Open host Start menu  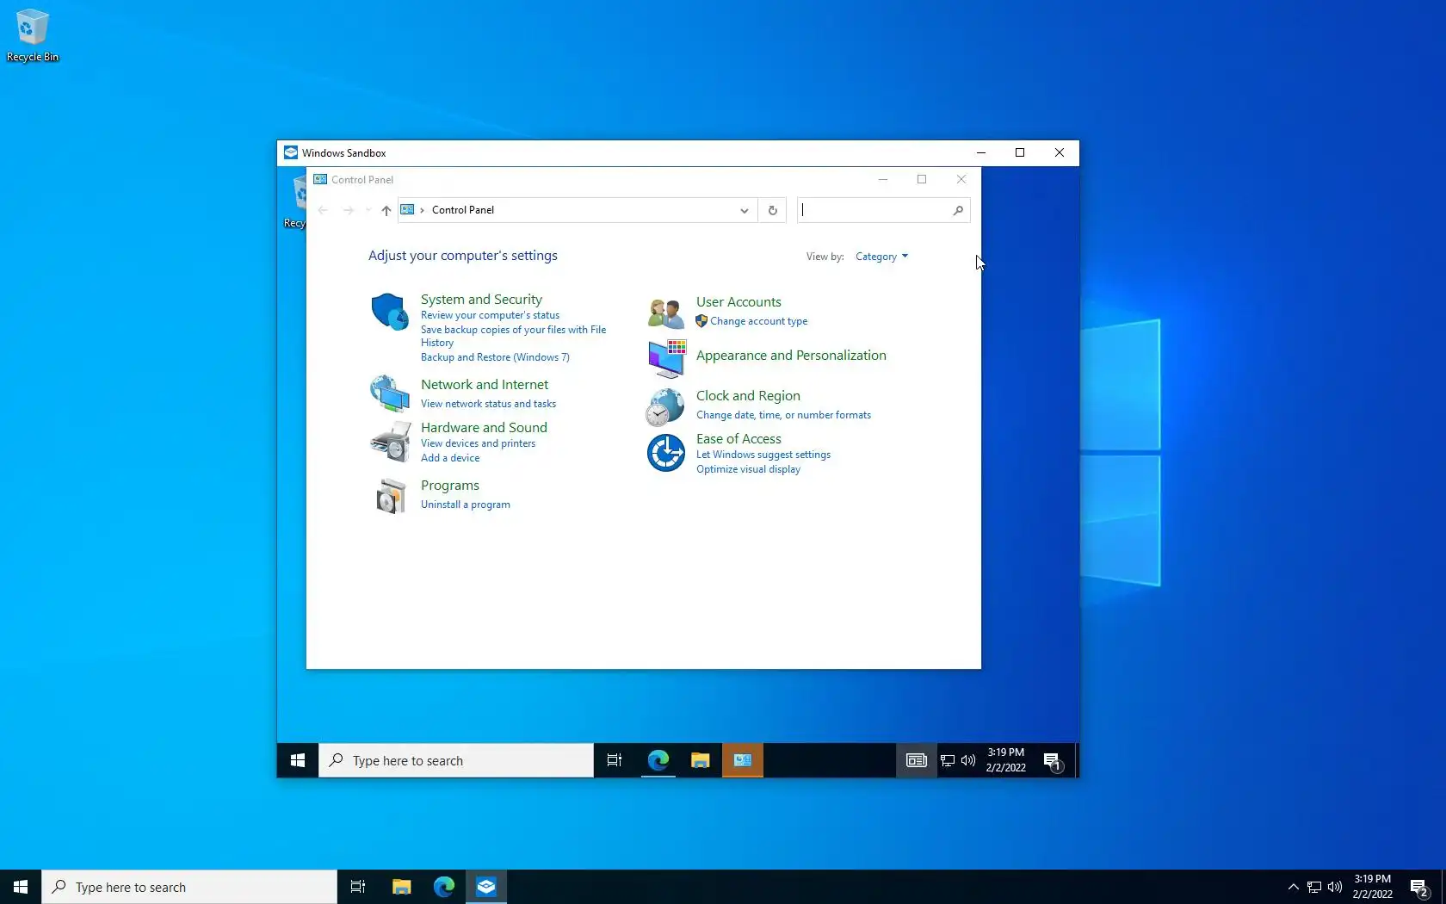click(21, 887)
